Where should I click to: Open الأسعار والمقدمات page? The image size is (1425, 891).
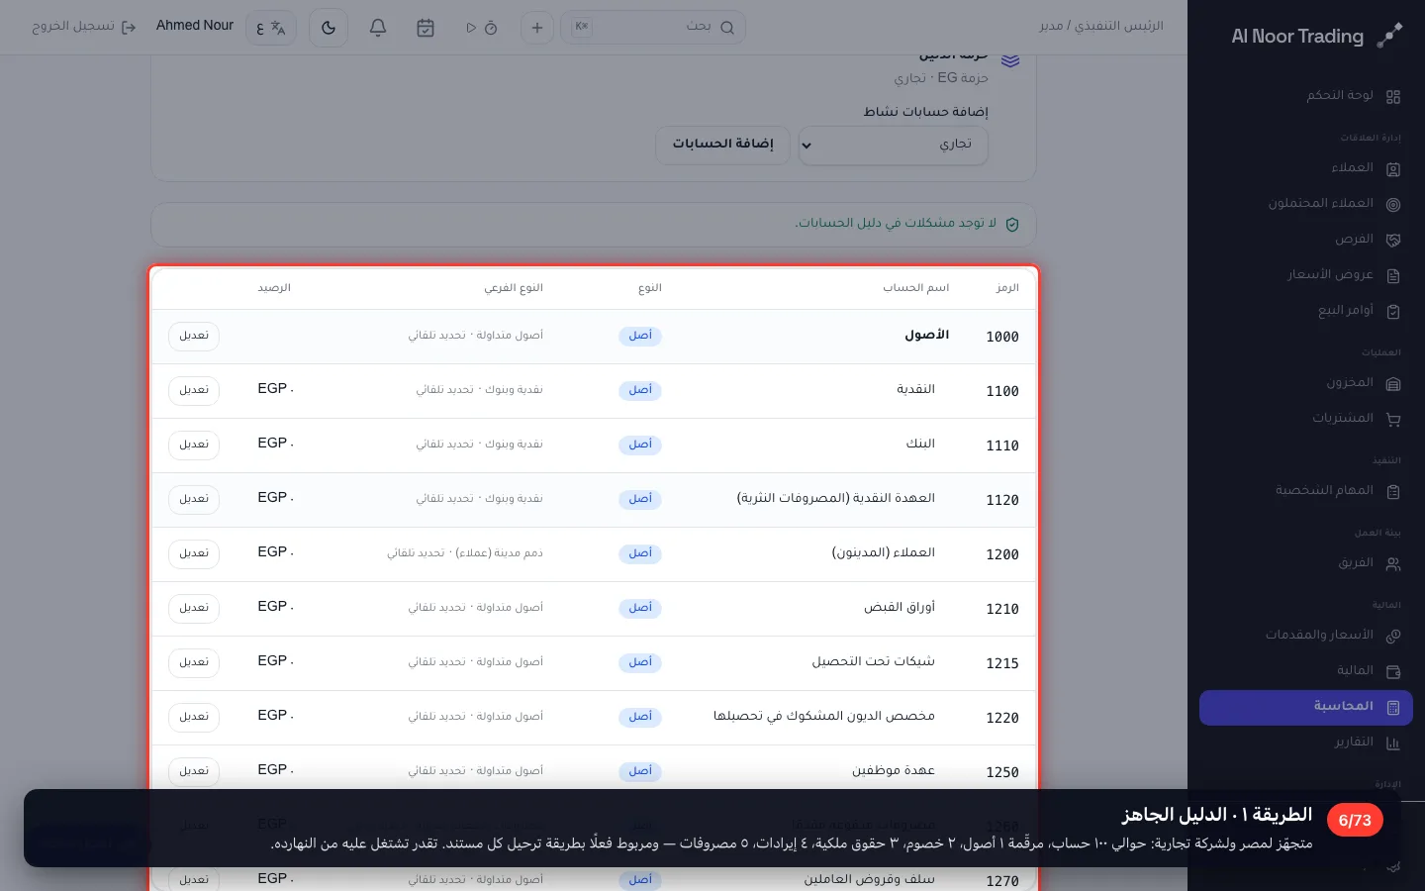[x=1306, y=636]
